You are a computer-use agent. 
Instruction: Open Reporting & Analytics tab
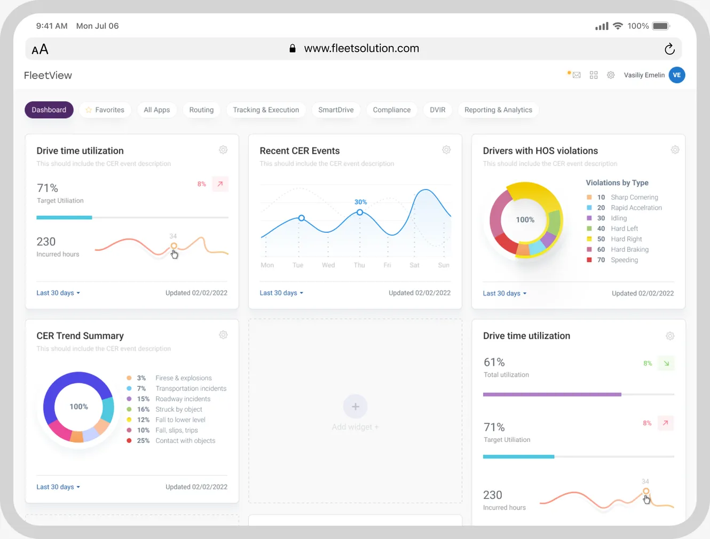click(498, 110)
